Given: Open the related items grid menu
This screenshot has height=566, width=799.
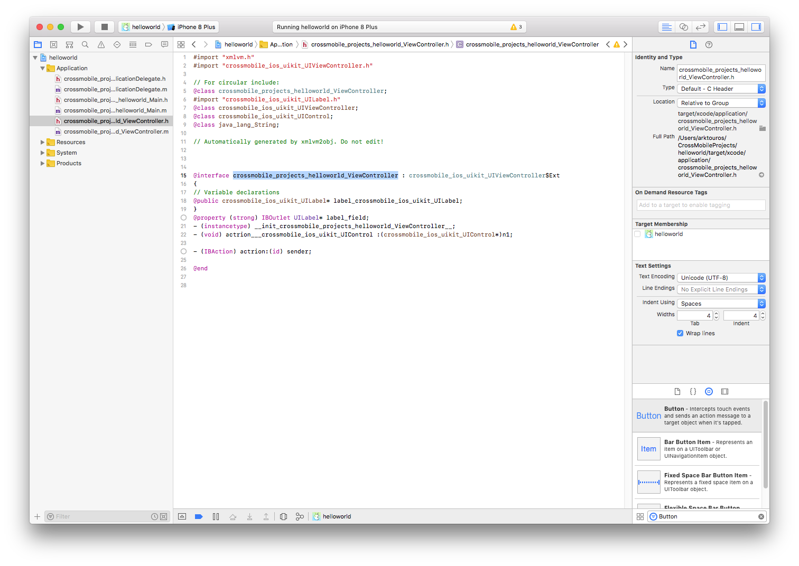Looking at the screenshot, I should [x=181, y=44].
